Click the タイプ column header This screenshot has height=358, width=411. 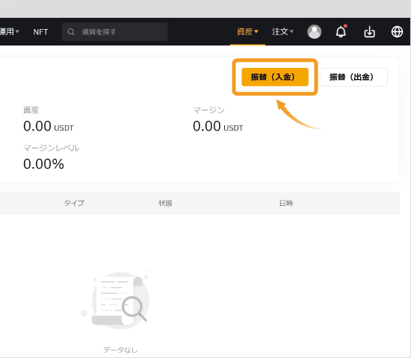click(74, 203)
